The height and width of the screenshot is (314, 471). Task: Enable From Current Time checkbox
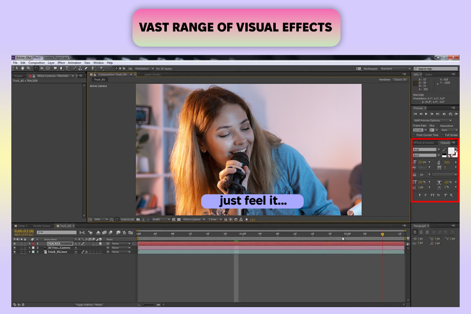[414, 135]
